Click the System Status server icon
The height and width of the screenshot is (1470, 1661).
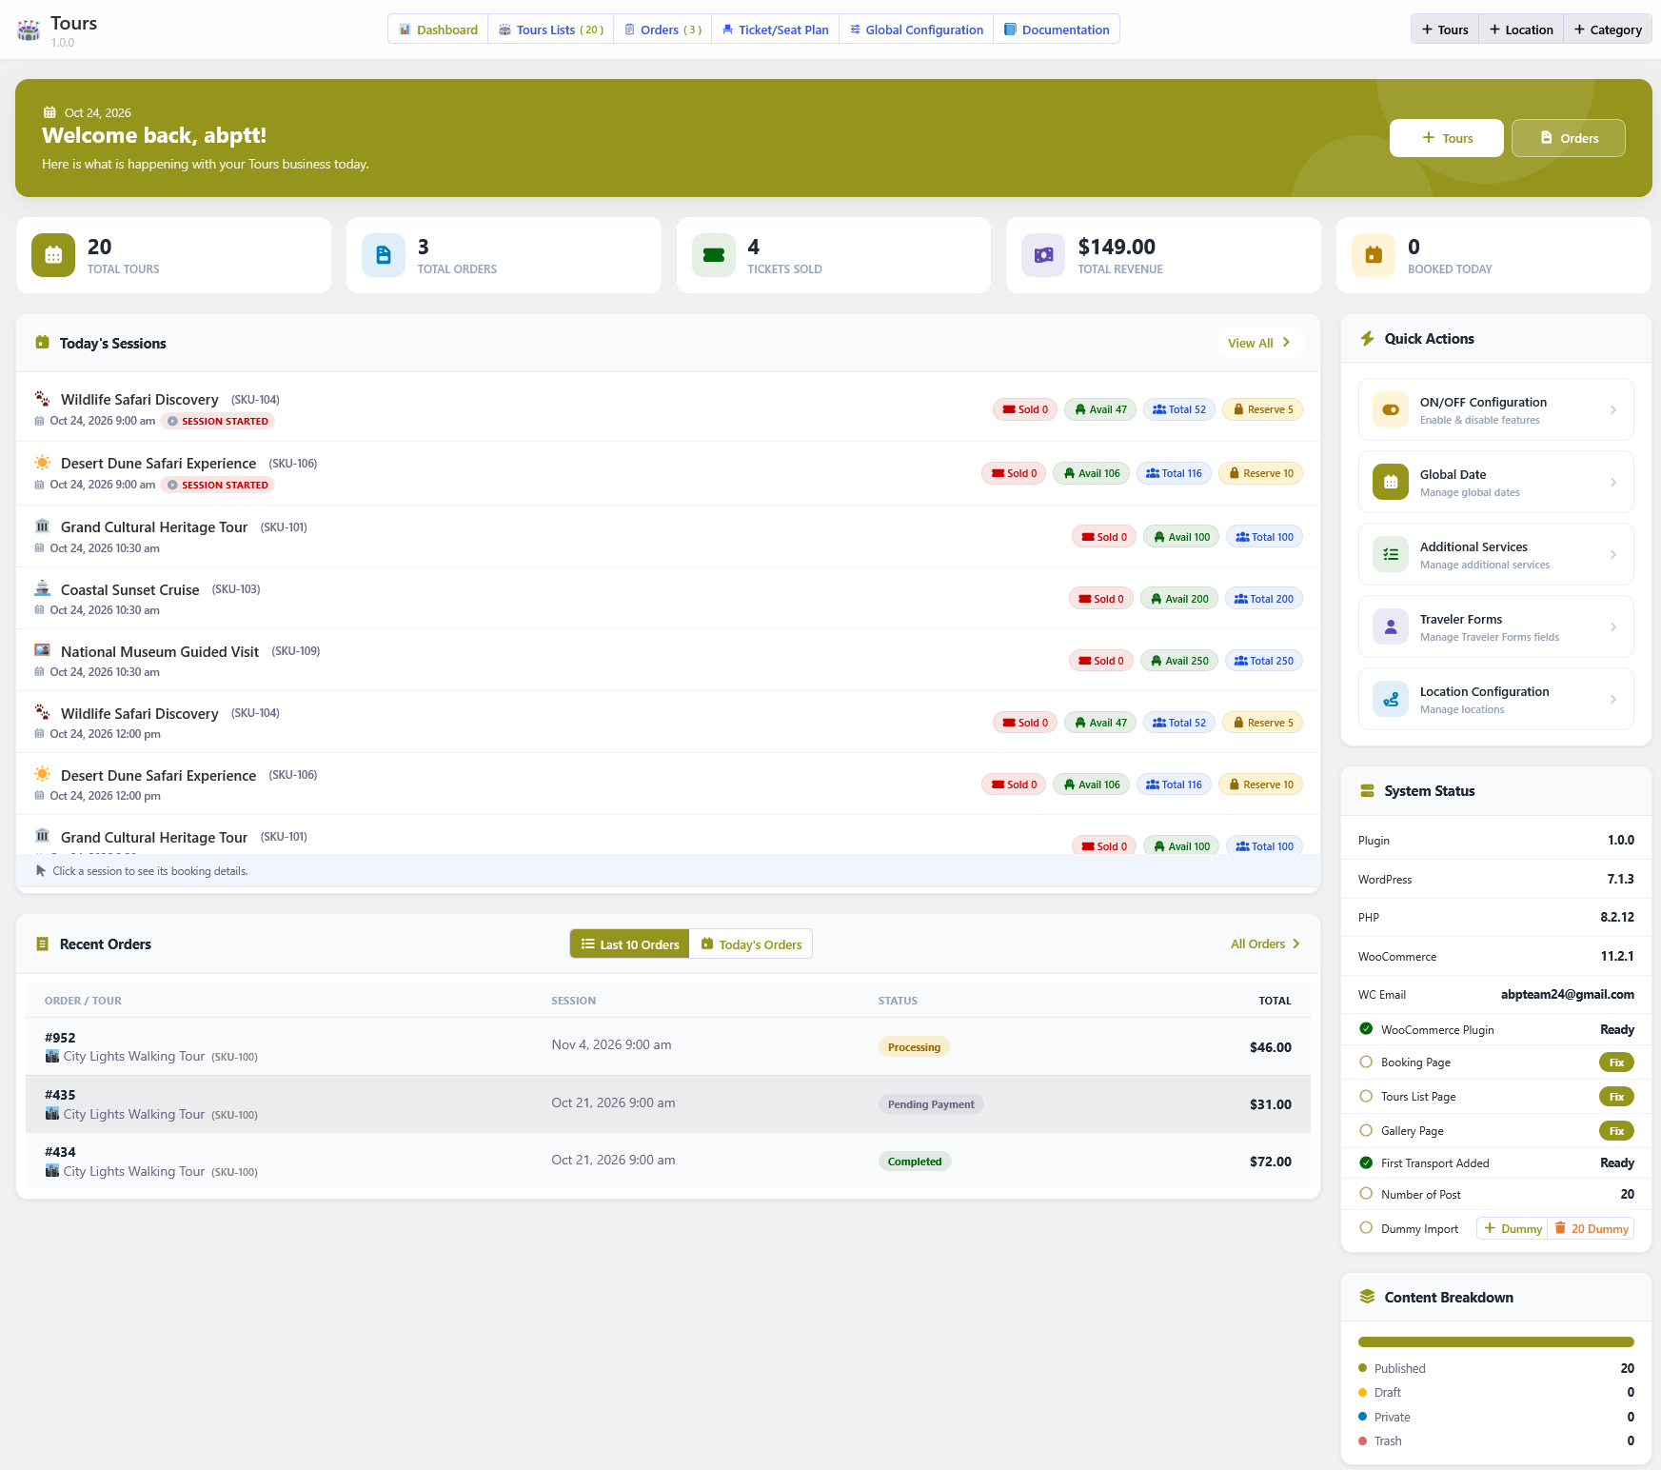[1367, 790]
